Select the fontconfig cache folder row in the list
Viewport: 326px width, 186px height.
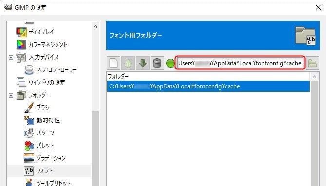tap(209, 86)
